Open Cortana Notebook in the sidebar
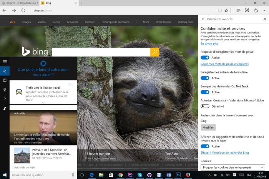 [5, 80]
